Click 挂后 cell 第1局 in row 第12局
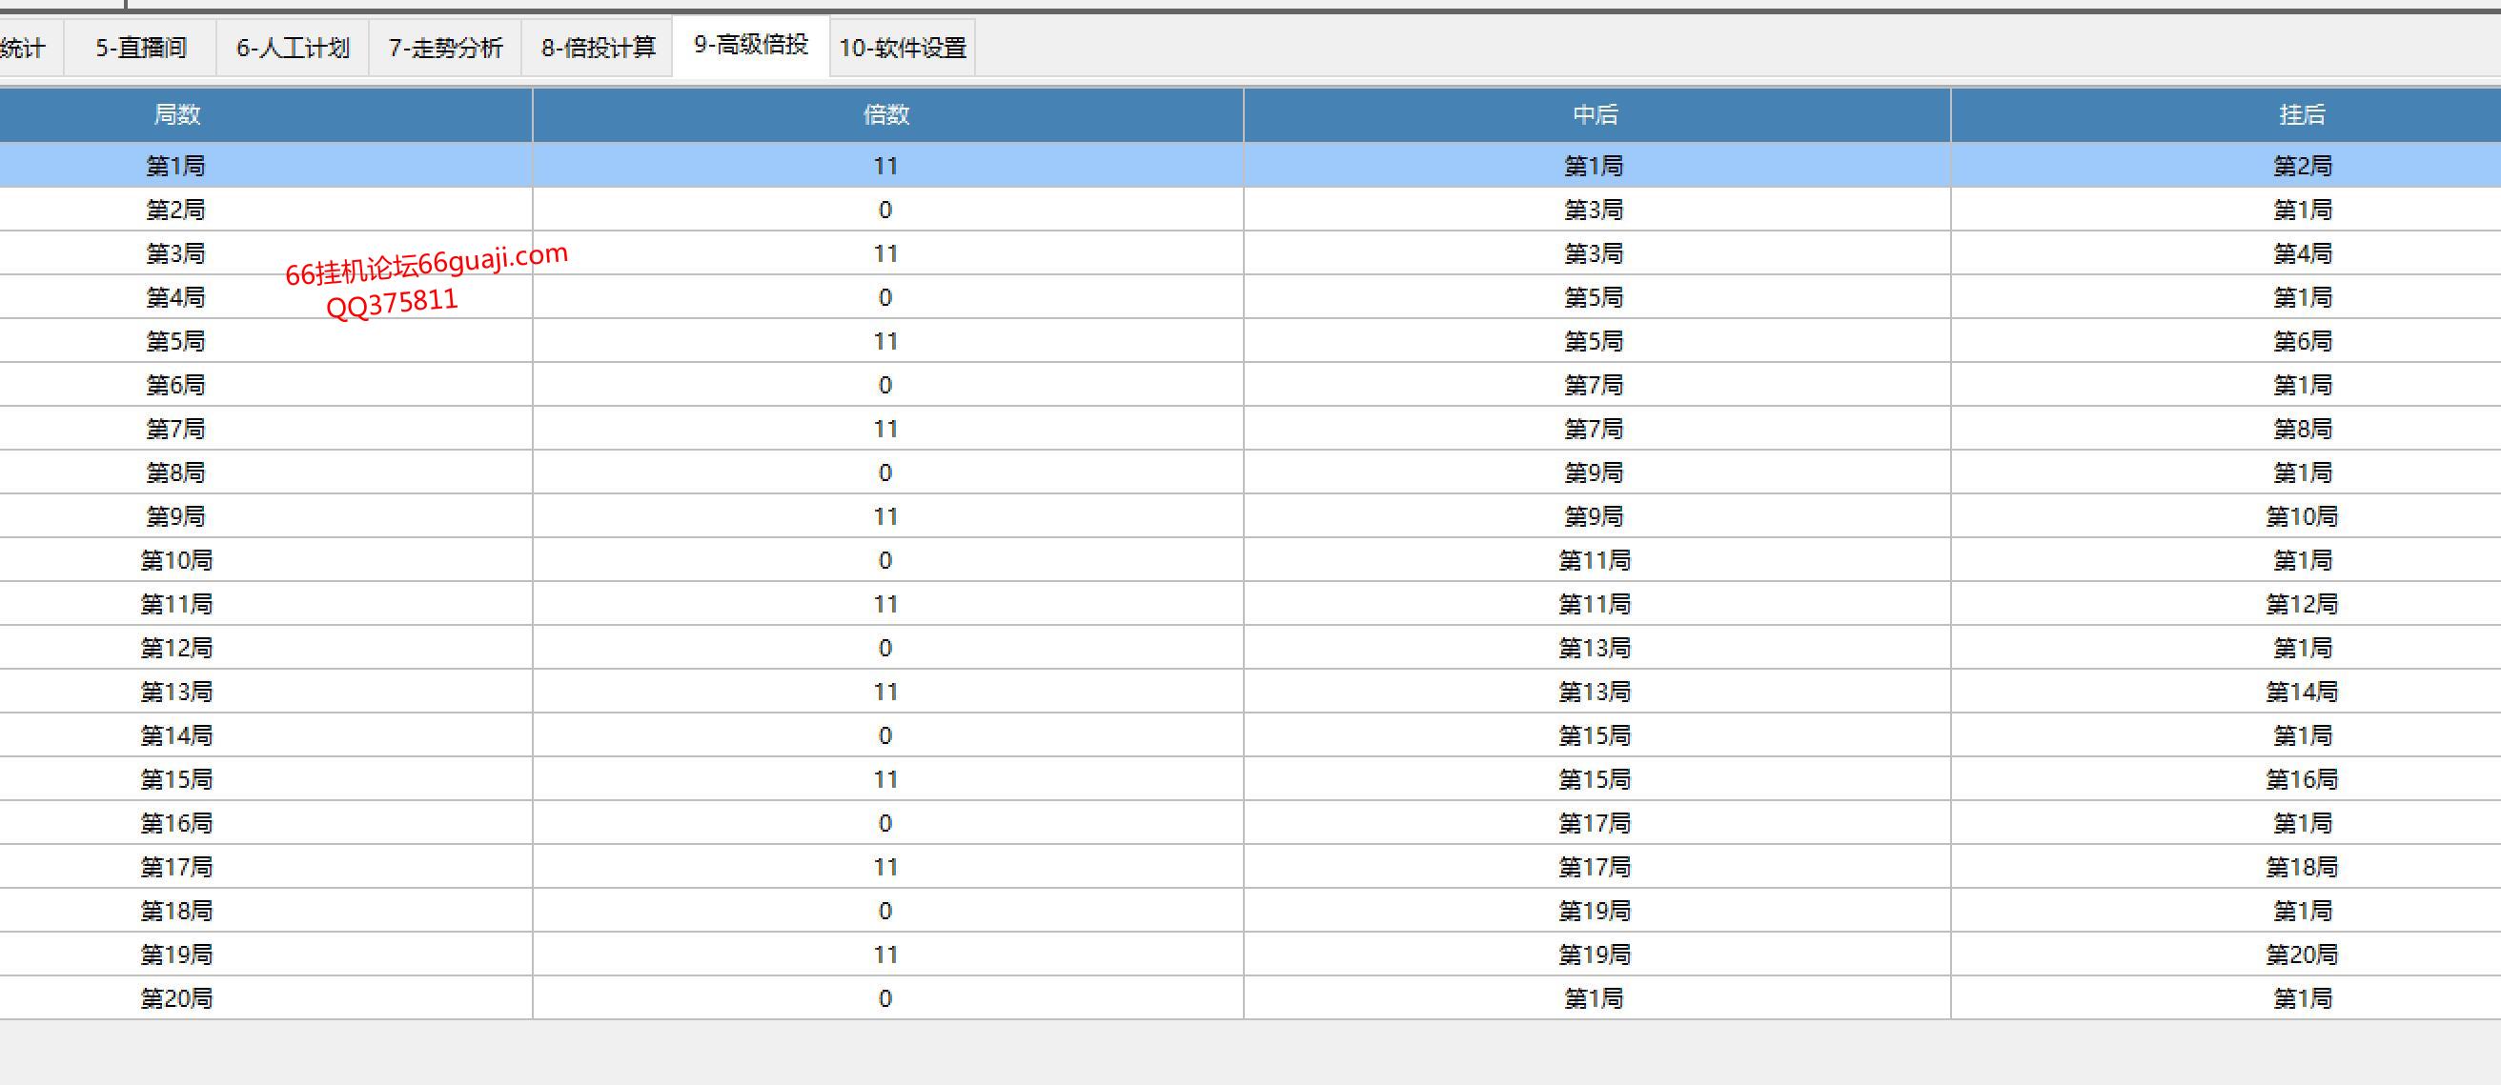 2226,648
